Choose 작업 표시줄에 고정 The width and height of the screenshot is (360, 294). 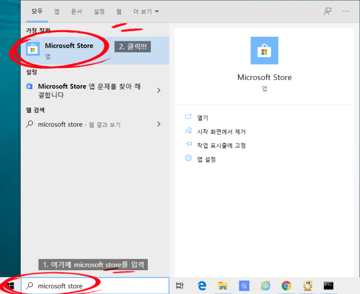[x=221, y=145]
